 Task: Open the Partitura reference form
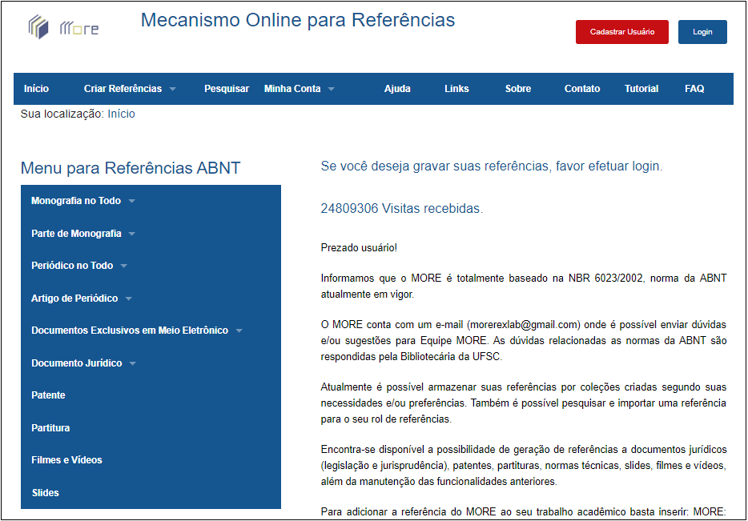[50, 428]
